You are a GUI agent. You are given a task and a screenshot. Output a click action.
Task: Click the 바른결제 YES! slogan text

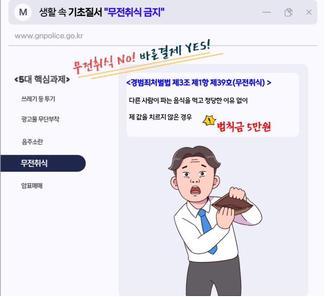(x=175, y=51)
